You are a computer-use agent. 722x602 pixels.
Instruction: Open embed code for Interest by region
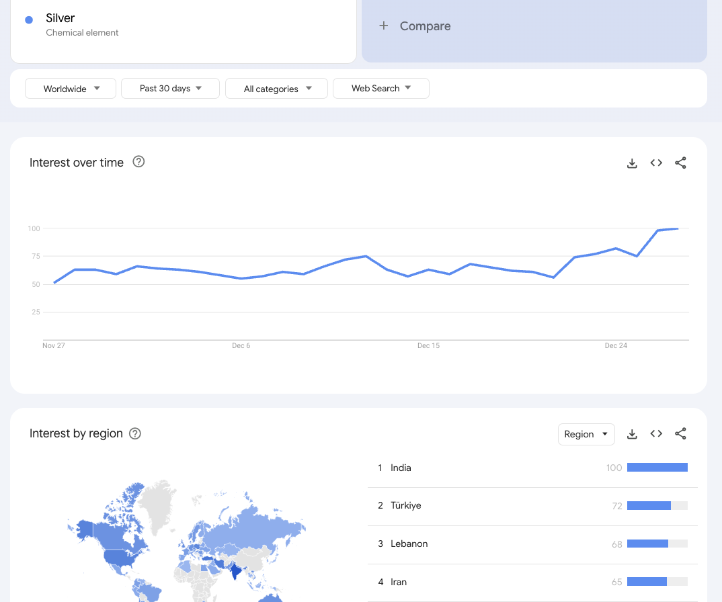(x=656, y=434)
